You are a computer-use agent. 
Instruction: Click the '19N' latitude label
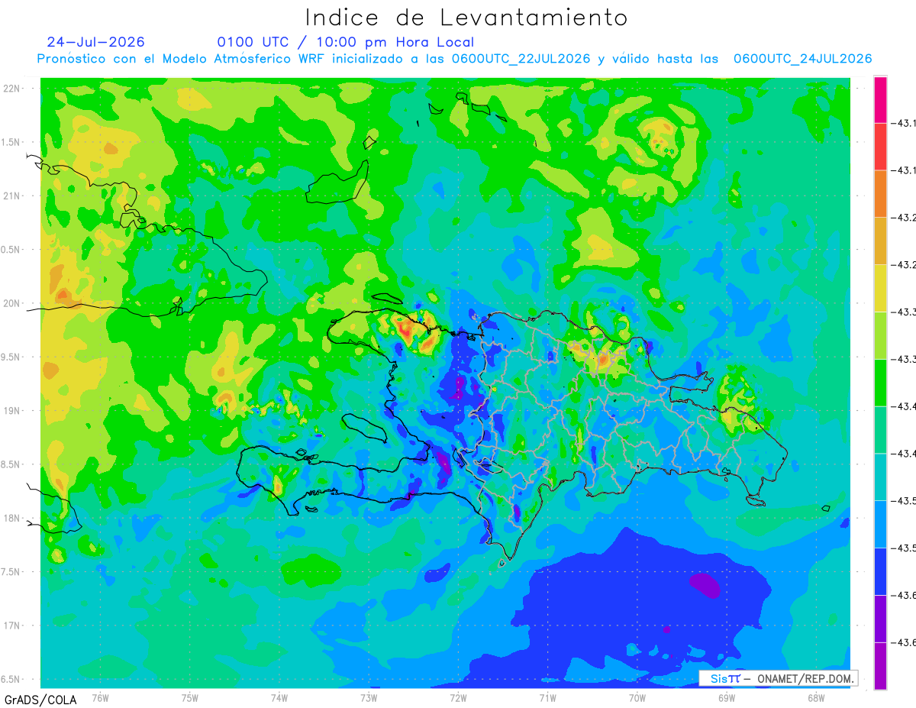(x=11, y=411)
